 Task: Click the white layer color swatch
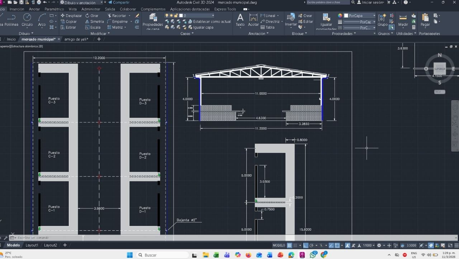pyautogui.click(x=181, y=16)
